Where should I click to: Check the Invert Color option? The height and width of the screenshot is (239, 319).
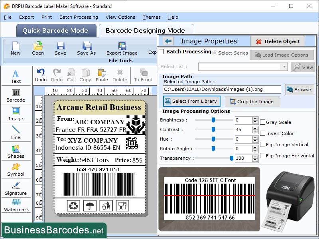(262, 133)
